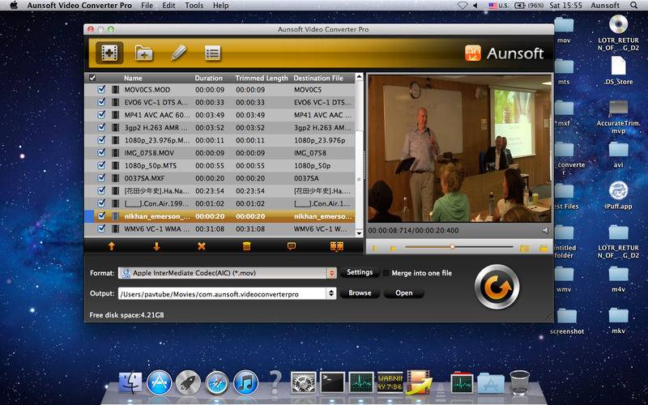Image resolution: width=648 pixels, height=405 pixels.
Task: Select the [花田少年史].Ha.Na file row
Action: pos(220,191)
